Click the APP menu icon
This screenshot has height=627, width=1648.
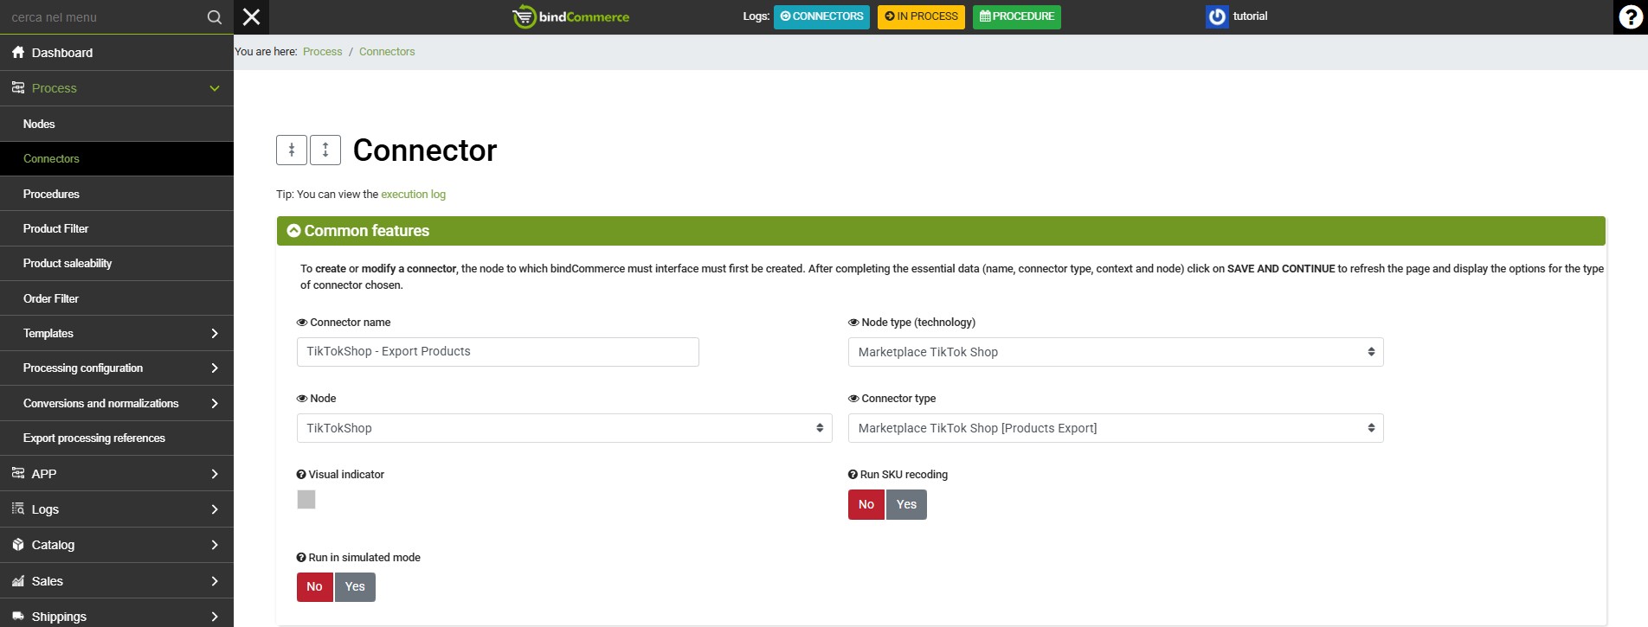pos(18,473)
